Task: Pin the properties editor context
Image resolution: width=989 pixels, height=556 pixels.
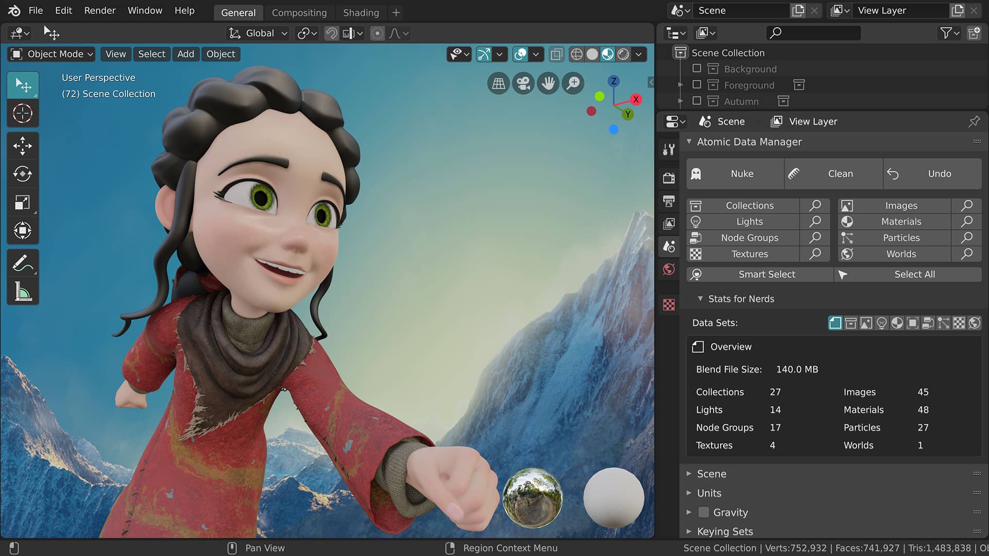Action: (974, 121)
